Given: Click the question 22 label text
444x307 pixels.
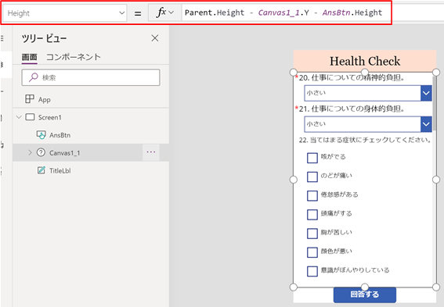Looking at the screenshot, I should (x=365, y=140).
